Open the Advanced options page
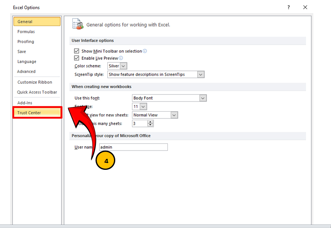 tap(26, 72)
